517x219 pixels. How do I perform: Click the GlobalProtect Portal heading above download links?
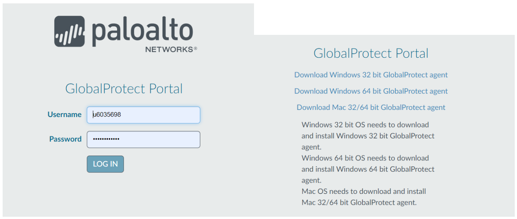tap(371, 53)
